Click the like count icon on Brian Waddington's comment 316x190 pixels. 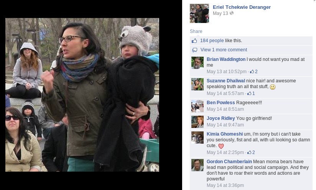252,72
